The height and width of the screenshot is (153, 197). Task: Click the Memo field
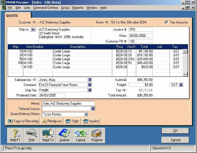coord(68,103)
